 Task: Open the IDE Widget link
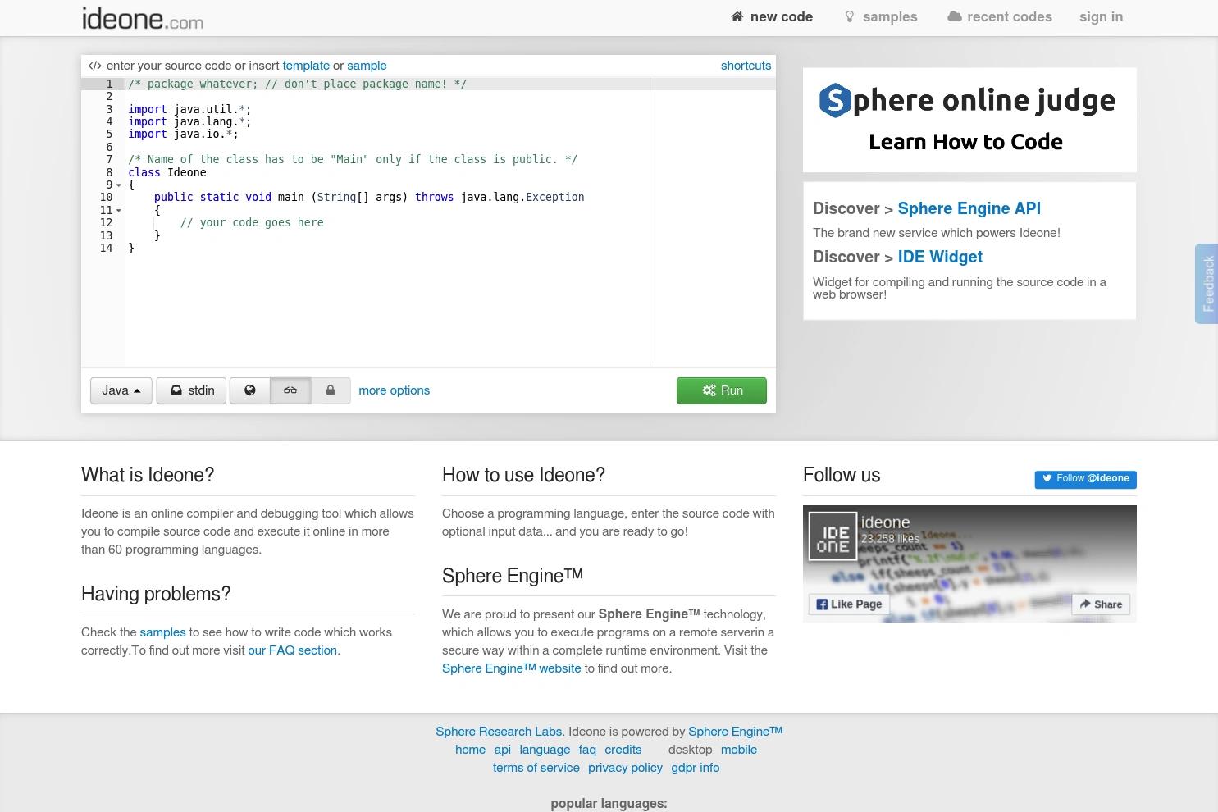point(940,257)
